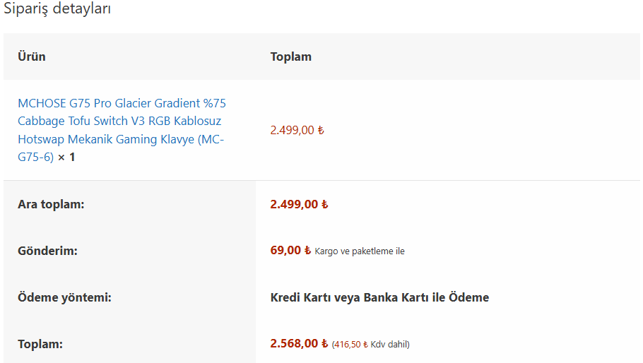
Task: Click the × 1 quantity indicator
Action: click(x=66, y=157)
